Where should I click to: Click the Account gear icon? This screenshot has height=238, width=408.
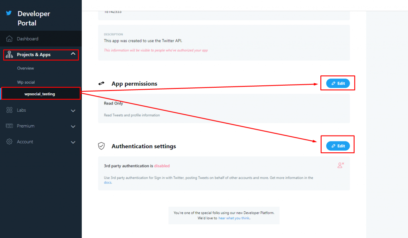(x=10, y=142)
